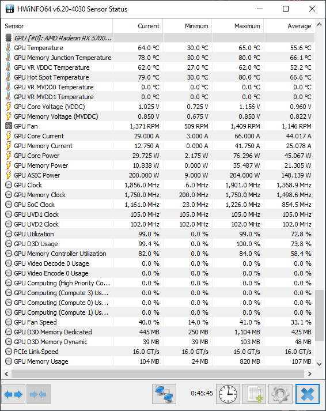Click the GPU chip icon in header row

click(x=9, y=37)
